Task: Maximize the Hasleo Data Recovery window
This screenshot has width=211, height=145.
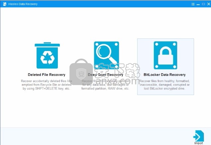Action: click(203, 4)
